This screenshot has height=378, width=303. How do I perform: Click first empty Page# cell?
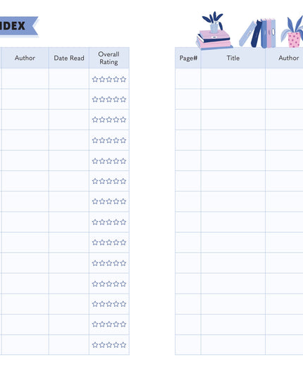[x=188, y=79]
